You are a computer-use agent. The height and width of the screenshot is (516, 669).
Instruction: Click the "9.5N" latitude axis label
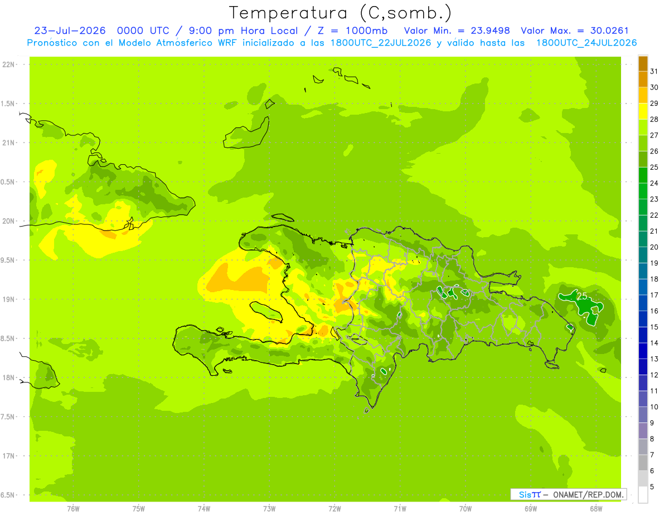click(x=8, y=260)
